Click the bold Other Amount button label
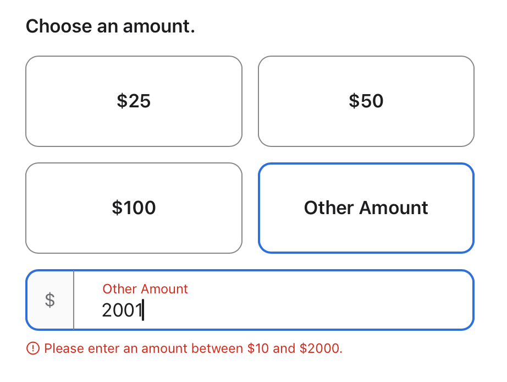507x382 pixels. [x=366, y=208]
